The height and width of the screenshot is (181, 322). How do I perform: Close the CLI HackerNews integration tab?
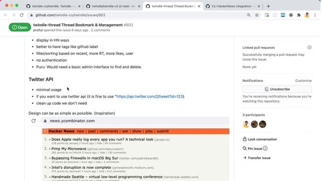[x=259, y=7]
